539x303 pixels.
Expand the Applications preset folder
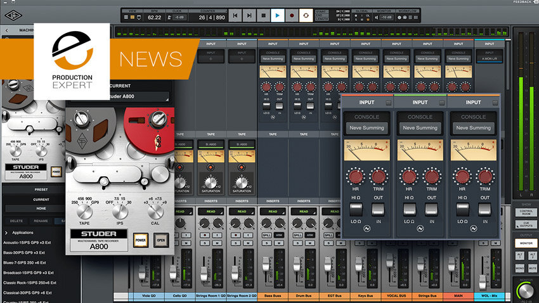click(6, 233)
